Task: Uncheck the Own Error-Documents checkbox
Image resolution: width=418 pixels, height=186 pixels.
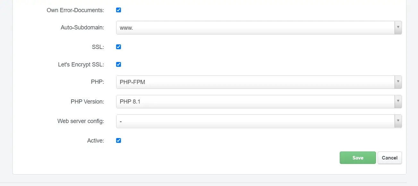Action: 118,10
